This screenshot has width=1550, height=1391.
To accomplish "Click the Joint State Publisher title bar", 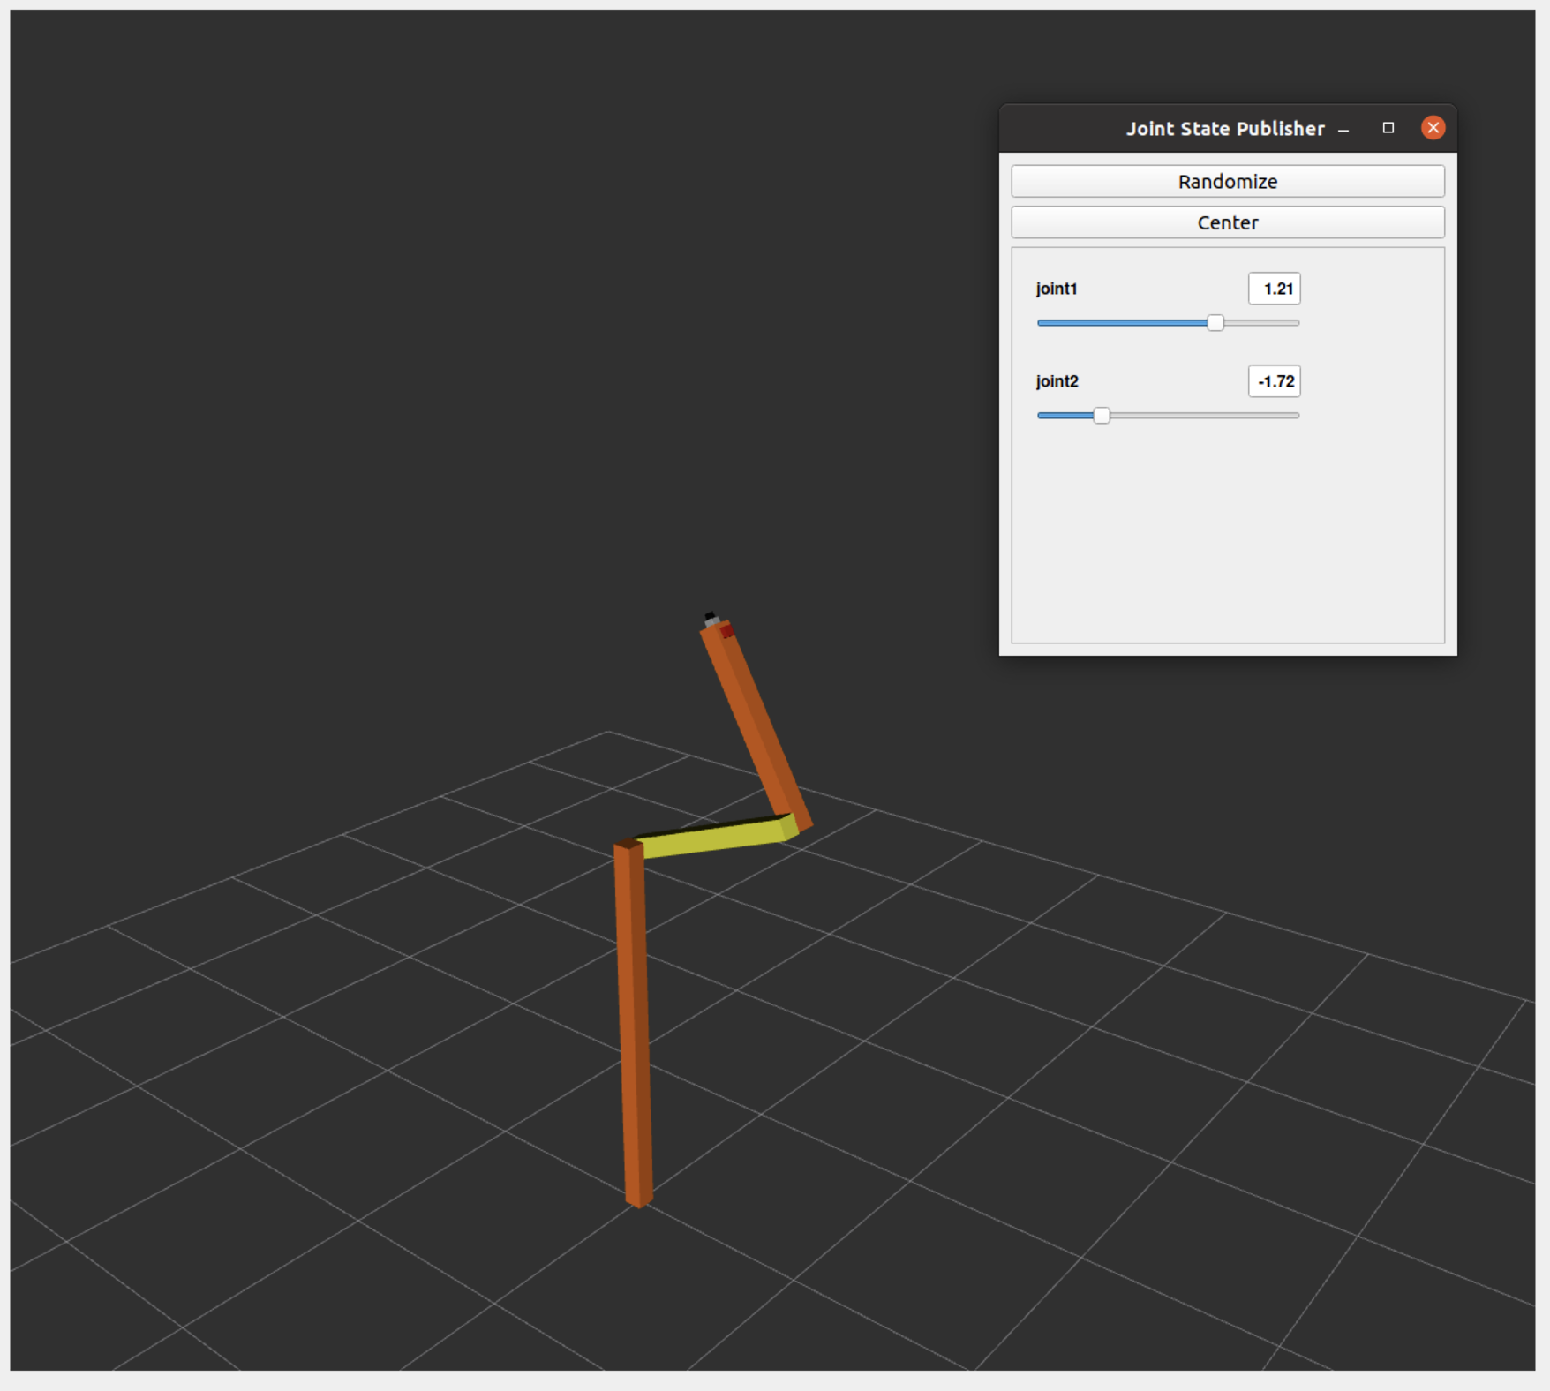I will click(1228, 129).
